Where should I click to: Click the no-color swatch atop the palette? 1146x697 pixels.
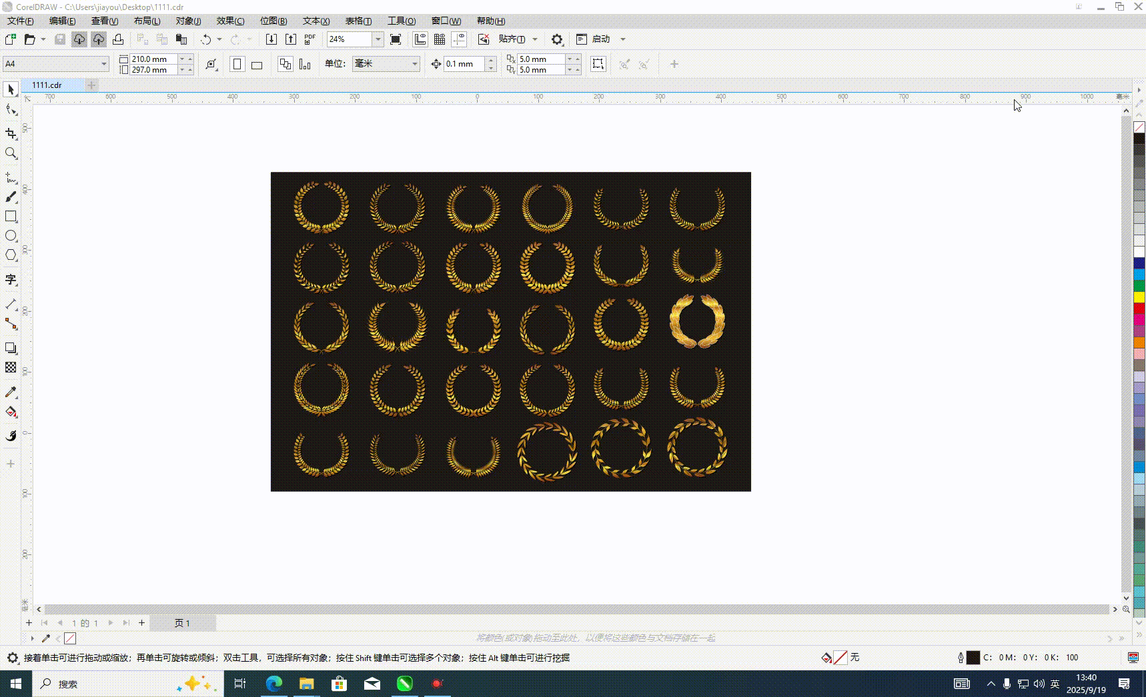pyautogui.click(x=1139, y=127)
